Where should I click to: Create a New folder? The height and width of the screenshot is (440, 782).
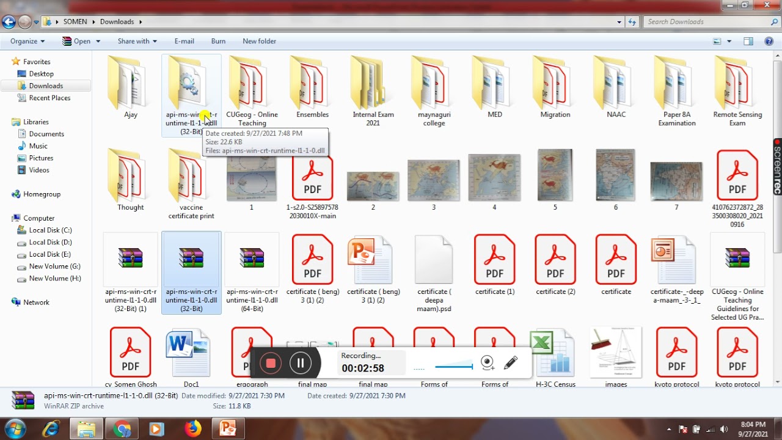click(259, 41)
